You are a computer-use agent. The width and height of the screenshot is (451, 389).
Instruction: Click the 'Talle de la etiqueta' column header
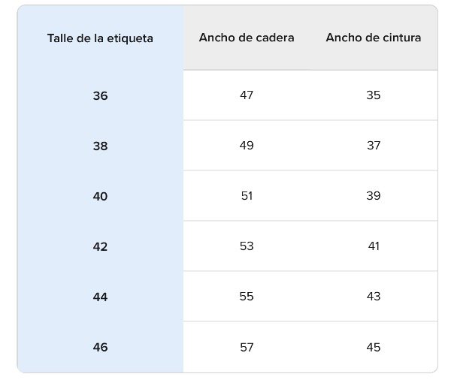click(100, 38)
